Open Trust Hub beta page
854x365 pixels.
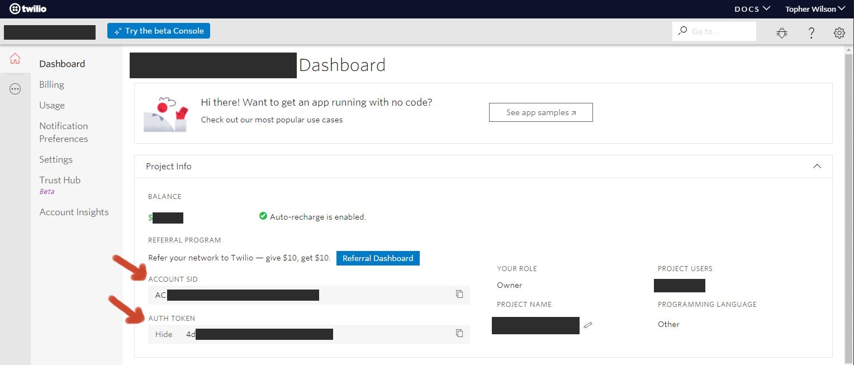point(60,184)
